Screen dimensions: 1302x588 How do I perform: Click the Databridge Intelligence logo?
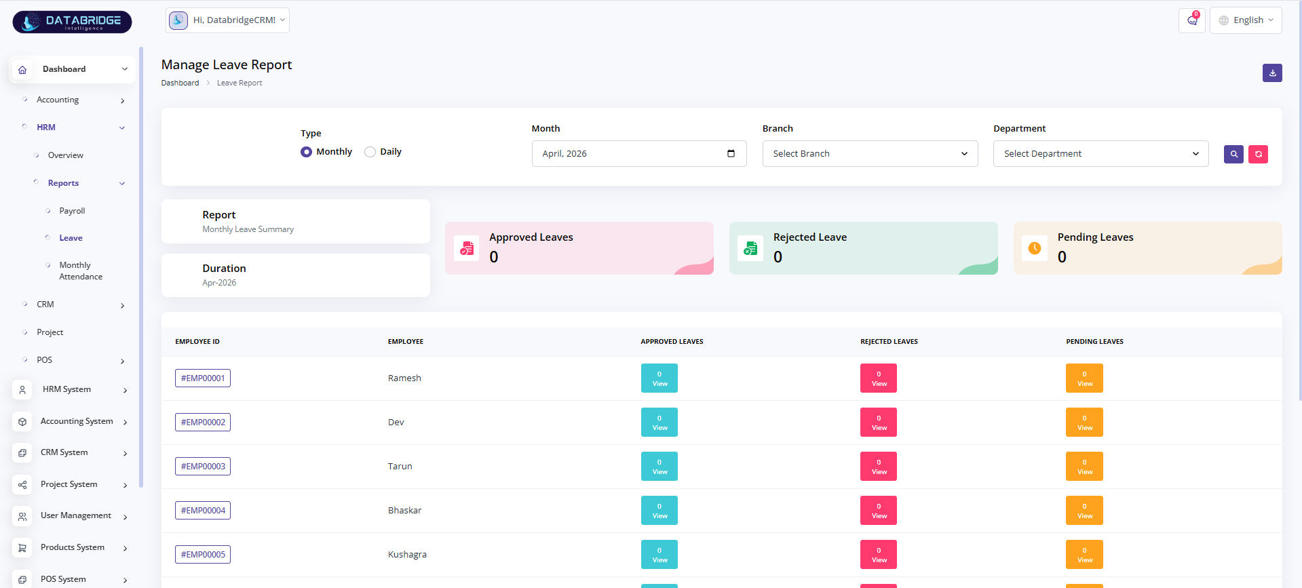coord(72,22)
